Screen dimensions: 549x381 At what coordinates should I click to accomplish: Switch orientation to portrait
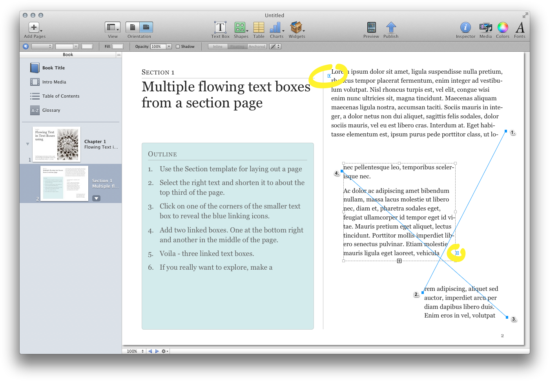pos(133,27)
